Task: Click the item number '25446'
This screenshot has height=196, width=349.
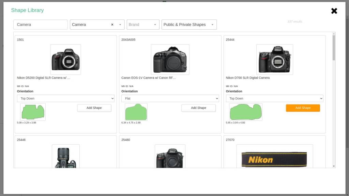Action: pyautogui.click(x=21, y=140)
